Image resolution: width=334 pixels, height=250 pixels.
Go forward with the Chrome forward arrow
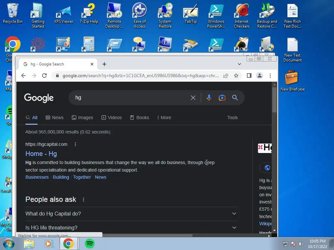34,76
